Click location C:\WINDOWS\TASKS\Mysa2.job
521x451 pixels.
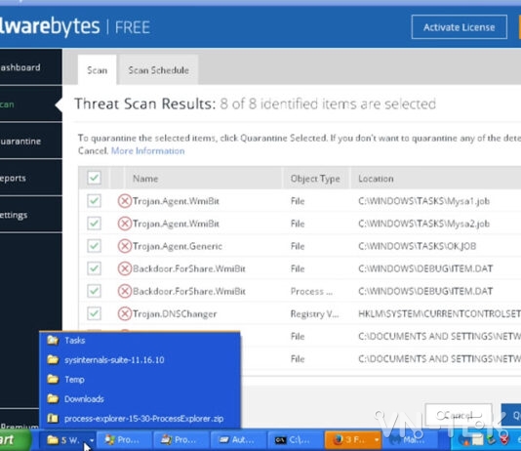click(423, 224)
